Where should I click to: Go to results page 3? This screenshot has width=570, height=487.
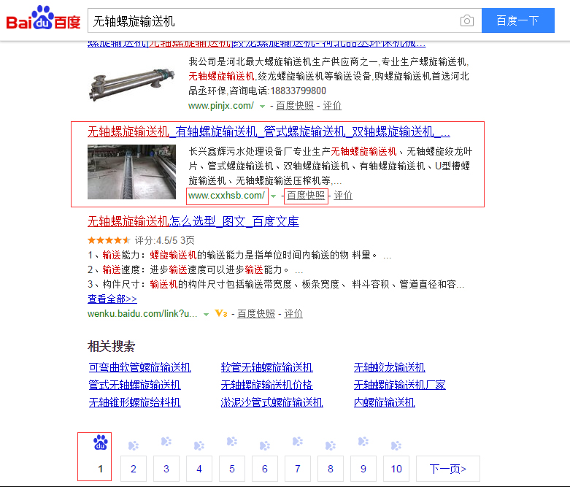(x=166, y=469)
